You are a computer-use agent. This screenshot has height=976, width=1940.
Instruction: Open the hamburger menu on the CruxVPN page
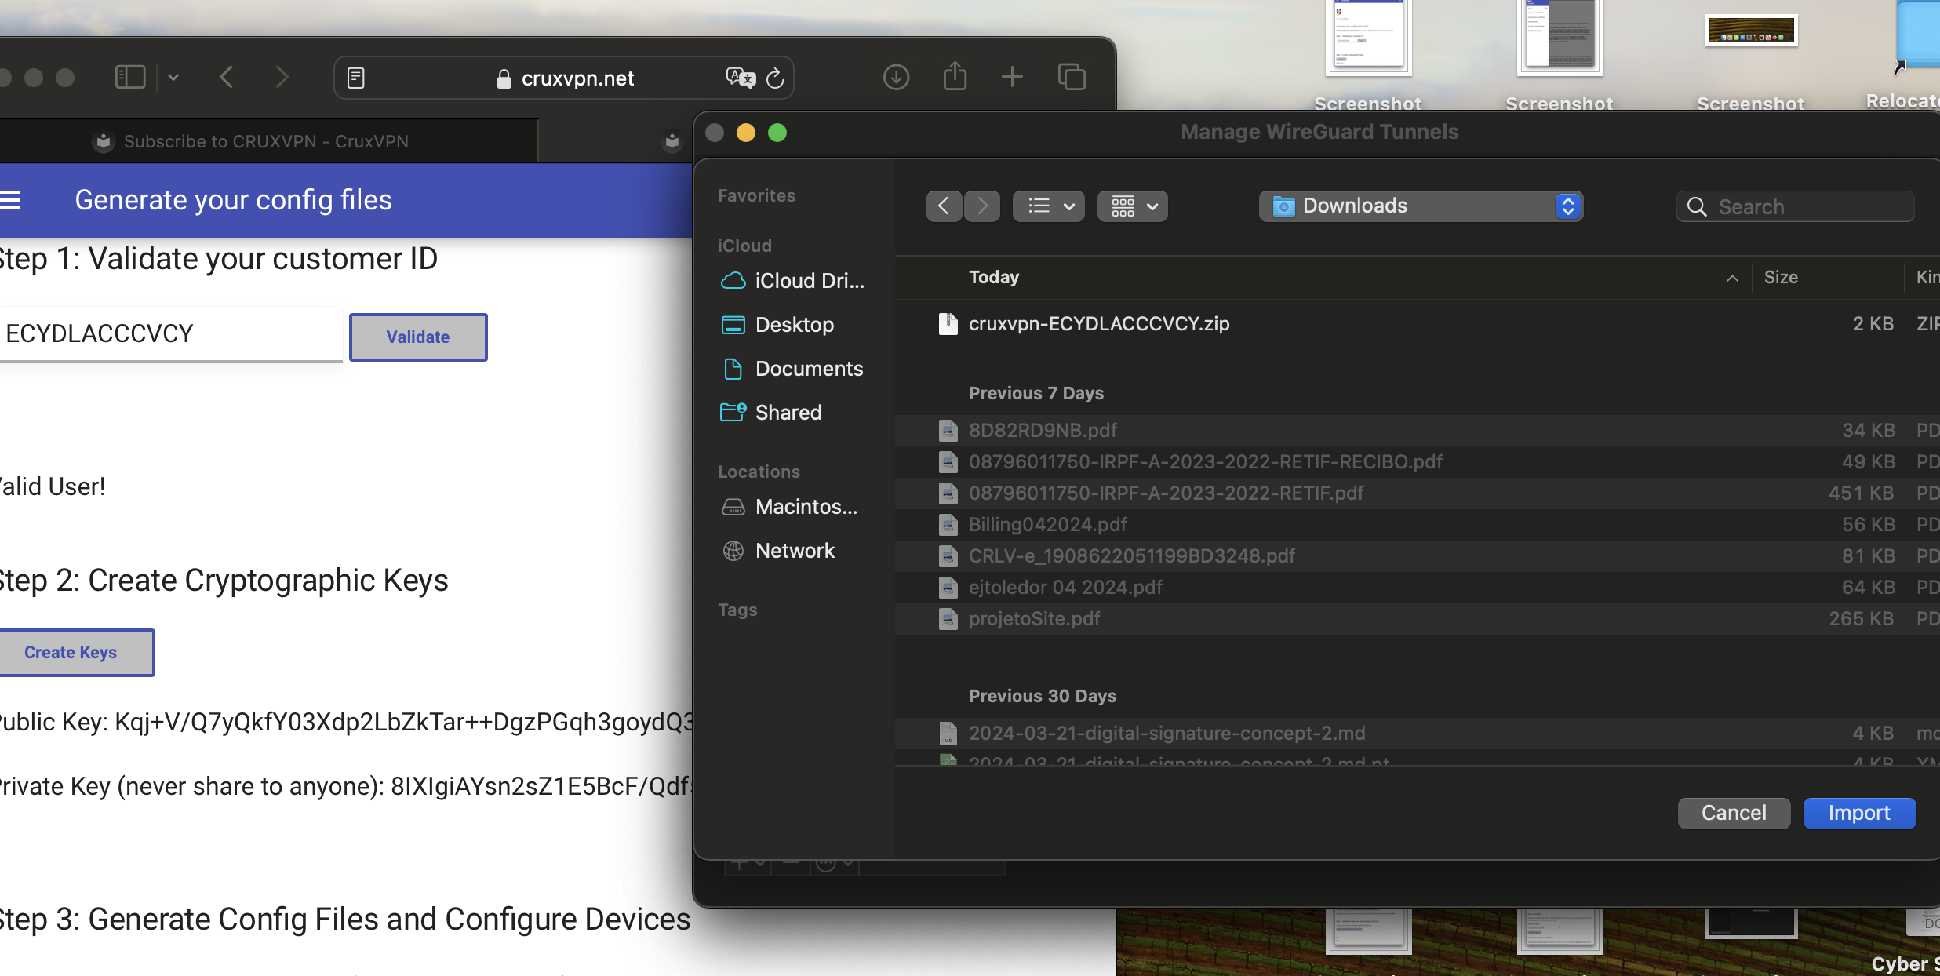coord(11,200)
